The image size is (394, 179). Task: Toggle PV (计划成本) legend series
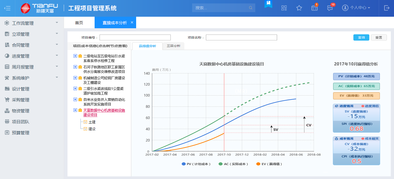196,164
